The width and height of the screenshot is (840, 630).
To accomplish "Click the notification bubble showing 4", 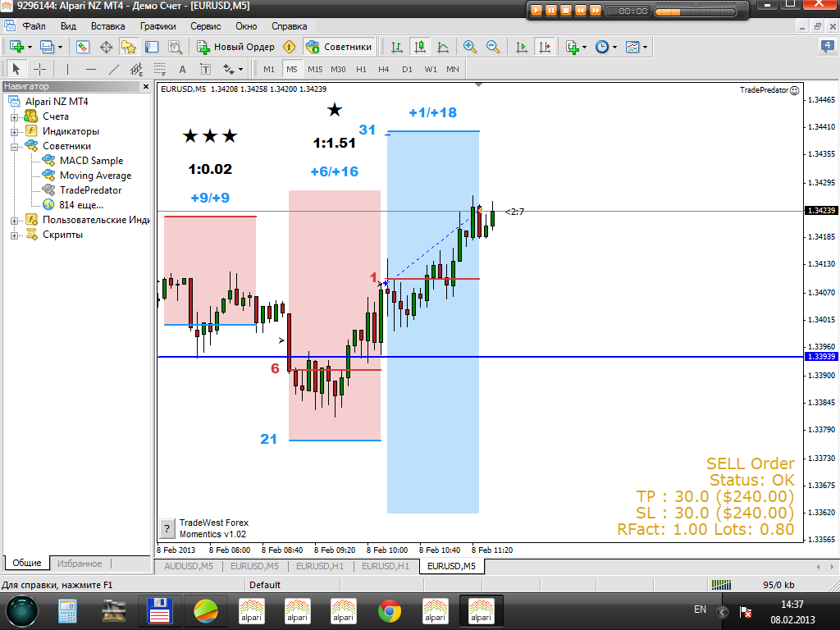I will click(828, 47).
